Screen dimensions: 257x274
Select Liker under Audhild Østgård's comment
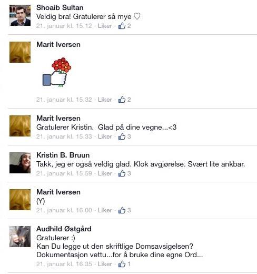click(x=105, y=264)
